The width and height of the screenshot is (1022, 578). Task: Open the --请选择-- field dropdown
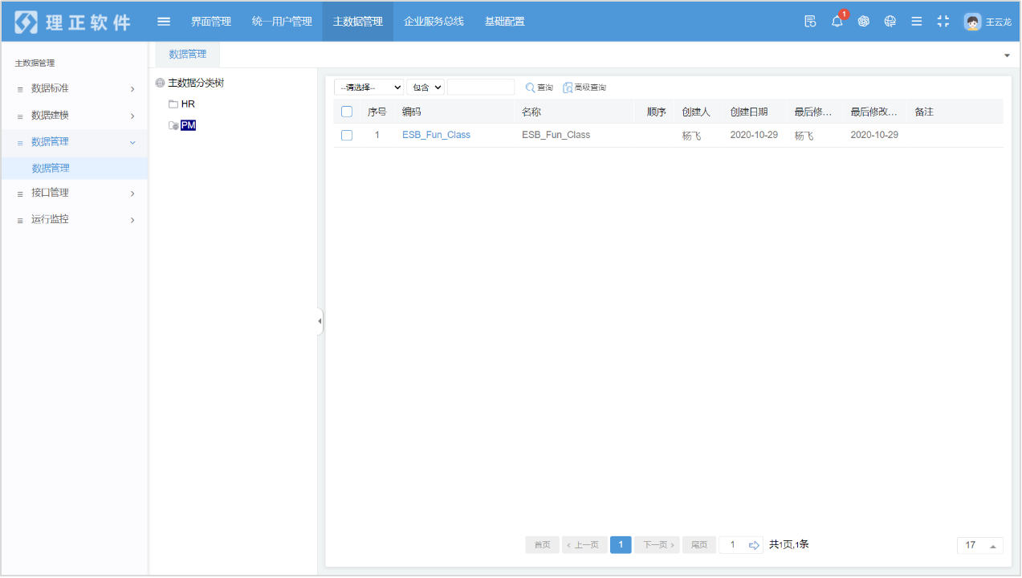tap(368, 88)
